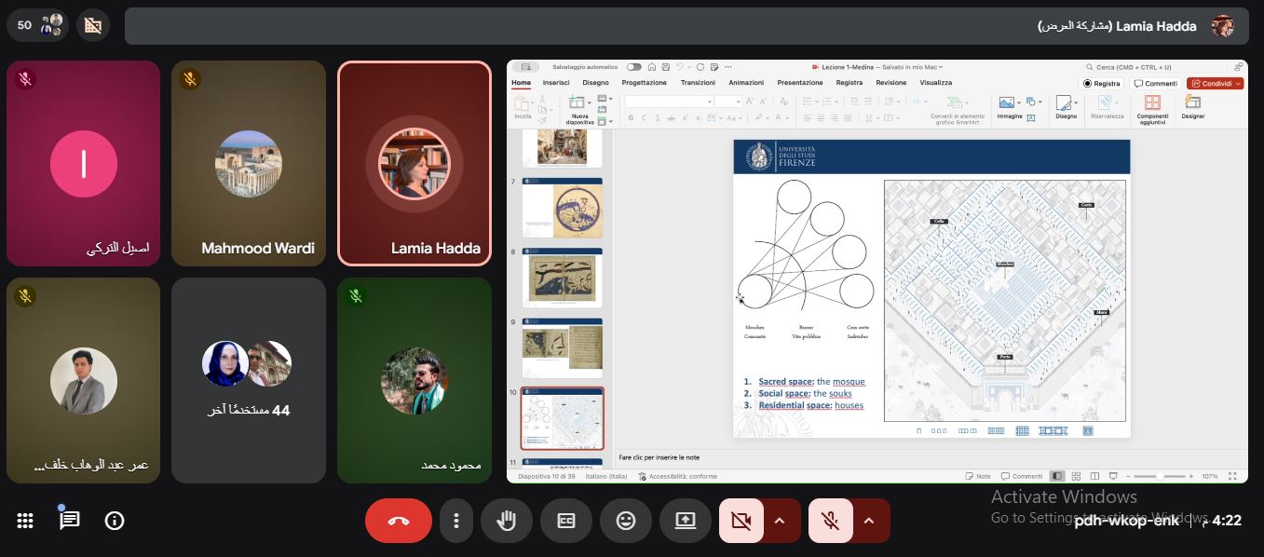The image size is (1264, 557).
Task: Toggle camera on
Action: click(741, 521)
